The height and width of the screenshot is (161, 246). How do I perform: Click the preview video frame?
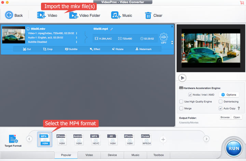(211, 48)
